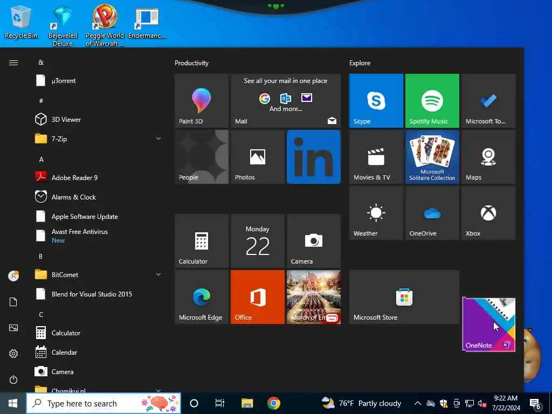Launch the Skype tile

(x=376, y=101)
